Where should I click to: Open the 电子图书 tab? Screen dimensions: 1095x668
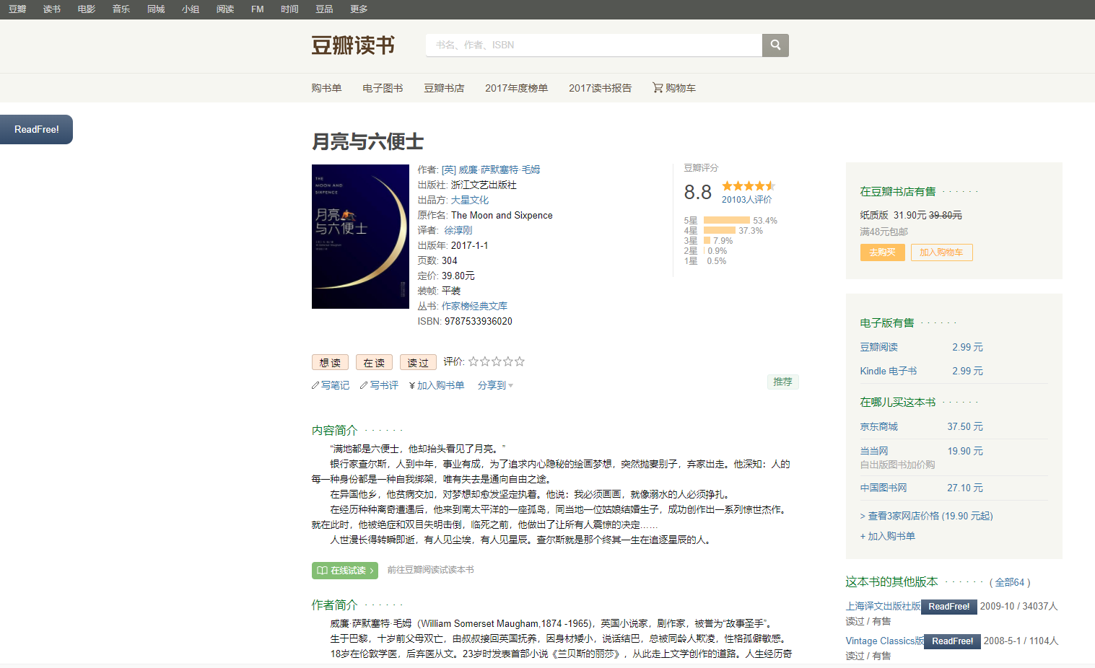[x=383, y=88]
